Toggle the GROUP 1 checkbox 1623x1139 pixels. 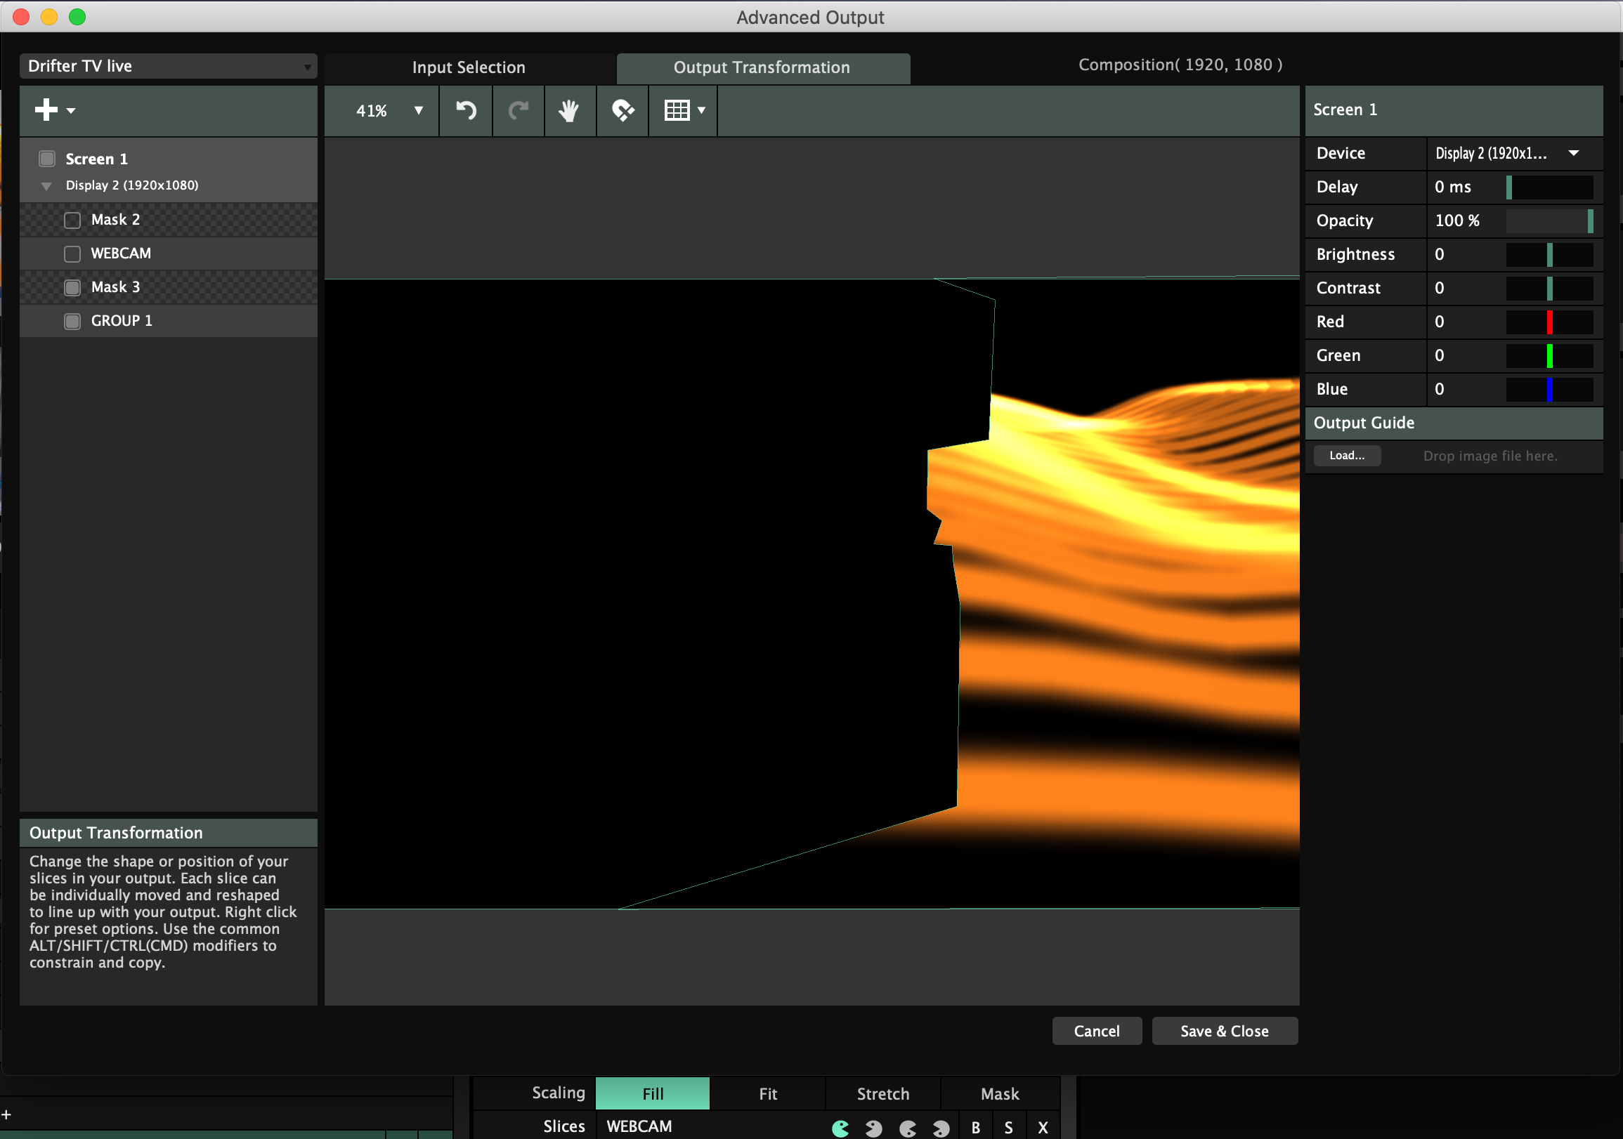pos(72,322)
